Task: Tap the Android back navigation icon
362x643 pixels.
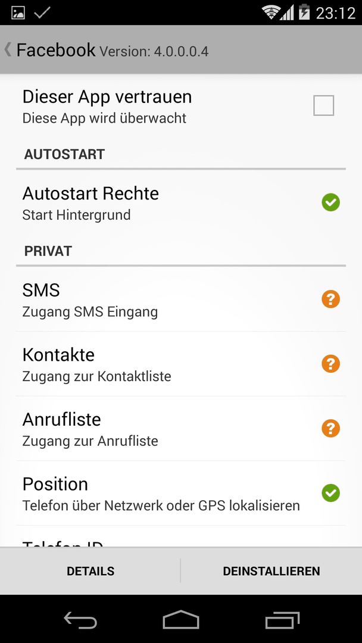Action: 80,620
